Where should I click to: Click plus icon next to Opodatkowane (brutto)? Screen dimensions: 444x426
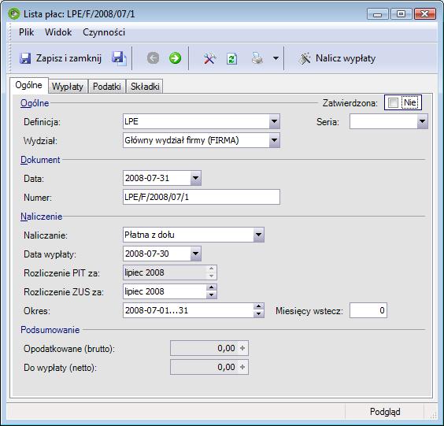(242, 348)
